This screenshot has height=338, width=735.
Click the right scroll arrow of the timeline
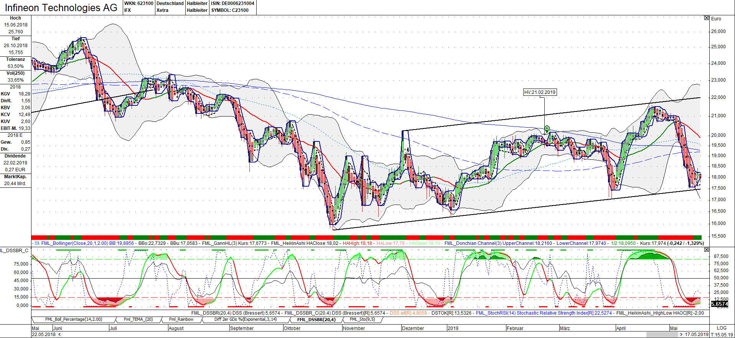pos(681,335)
